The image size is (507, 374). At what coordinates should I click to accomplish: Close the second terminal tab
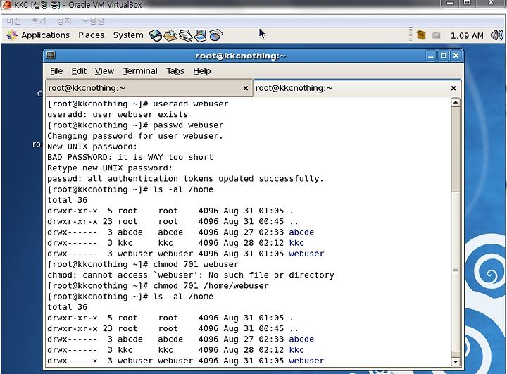453,88
